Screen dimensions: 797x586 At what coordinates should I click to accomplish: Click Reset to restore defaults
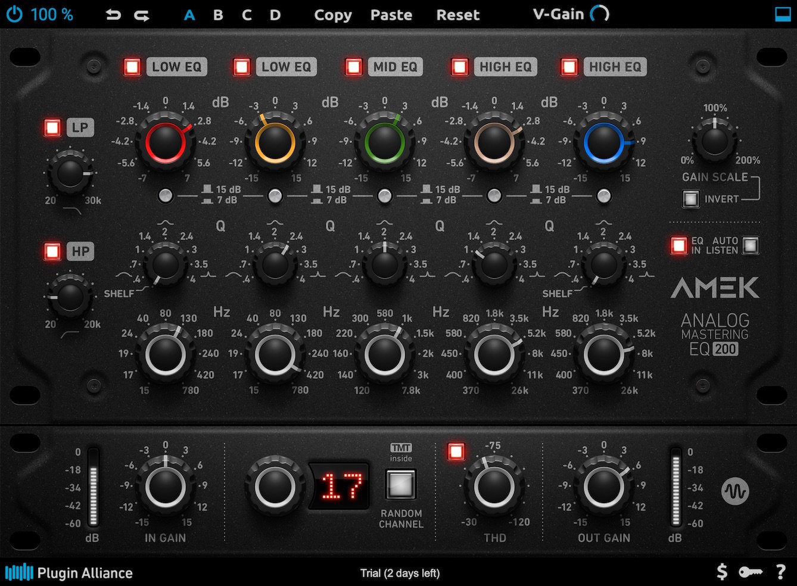click(457, 15)
